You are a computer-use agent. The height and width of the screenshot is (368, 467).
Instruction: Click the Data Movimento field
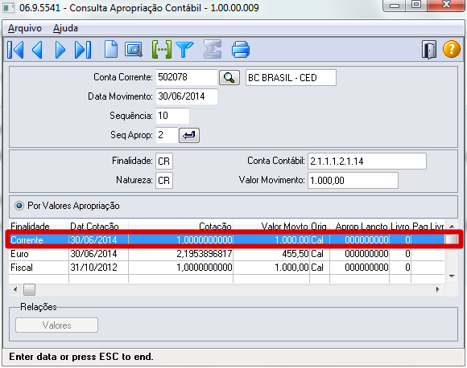[187, 96]
